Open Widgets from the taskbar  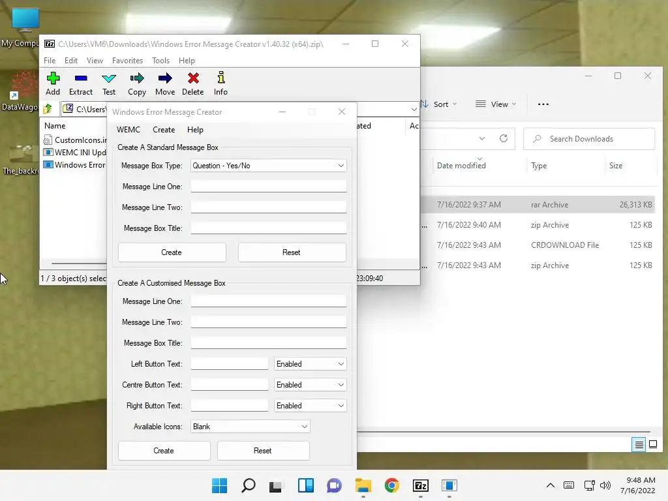[305, 485]
